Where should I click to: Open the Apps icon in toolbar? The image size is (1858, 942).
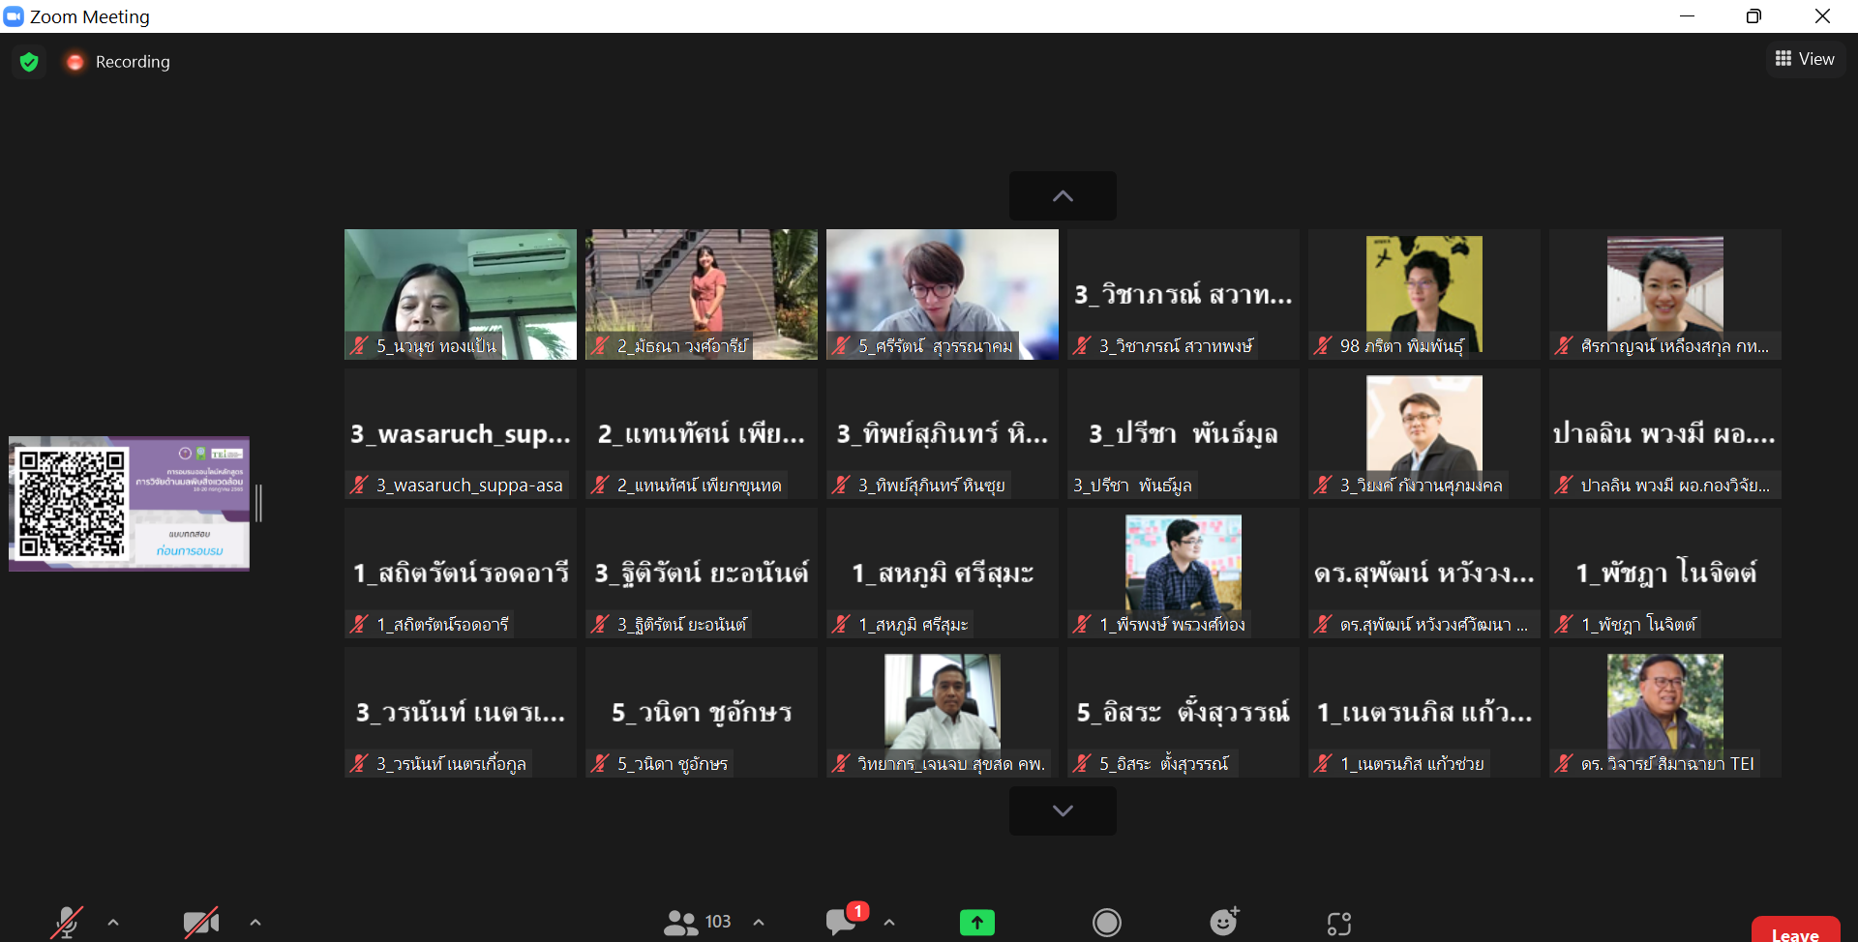tap(1338, 924)
